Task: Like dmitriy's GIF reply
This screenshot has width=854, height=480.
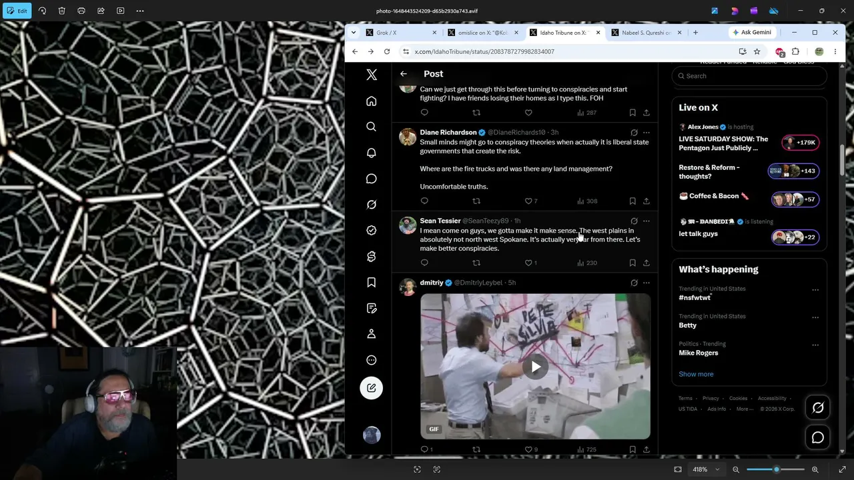Action: point(528,449)
